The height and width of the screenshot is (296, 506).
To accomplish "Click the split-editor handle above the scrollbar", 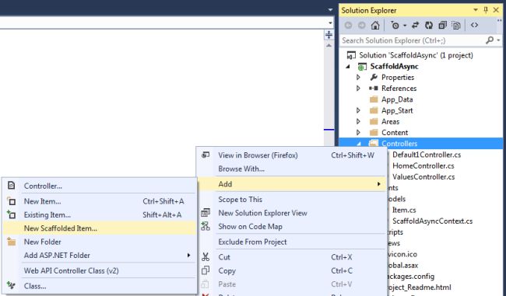I will pos(329,34).
